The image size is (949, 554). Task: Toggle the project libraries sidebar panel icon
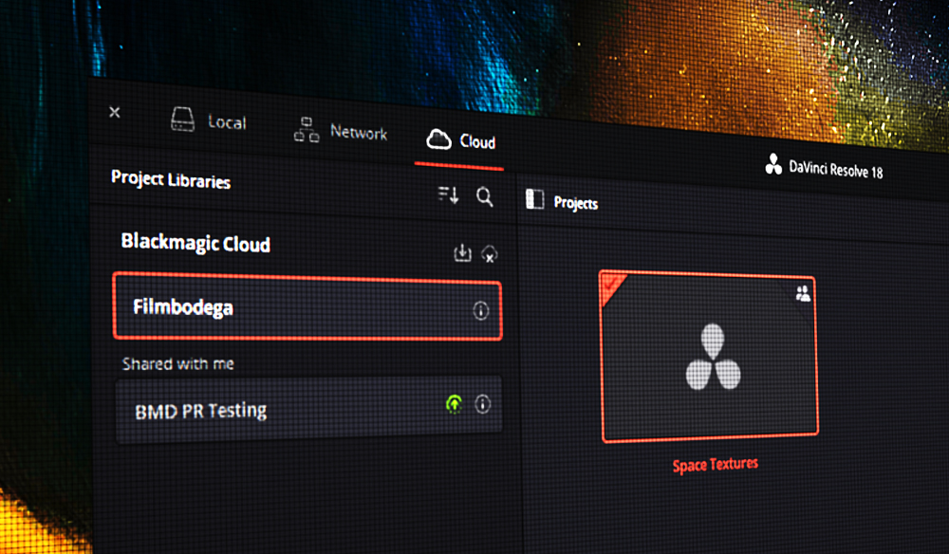click(x=534, y=200)
